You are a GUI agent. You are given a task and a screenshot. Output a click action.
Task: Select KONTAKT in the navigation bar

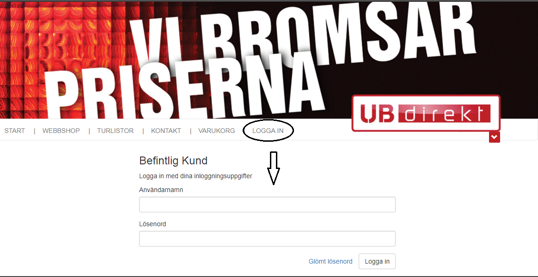[166, 131]
